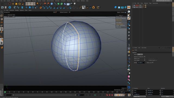The width and height of the screenshot is (174, 98).
Task: Toggle the X axis lock
Action: pos(27,4)
